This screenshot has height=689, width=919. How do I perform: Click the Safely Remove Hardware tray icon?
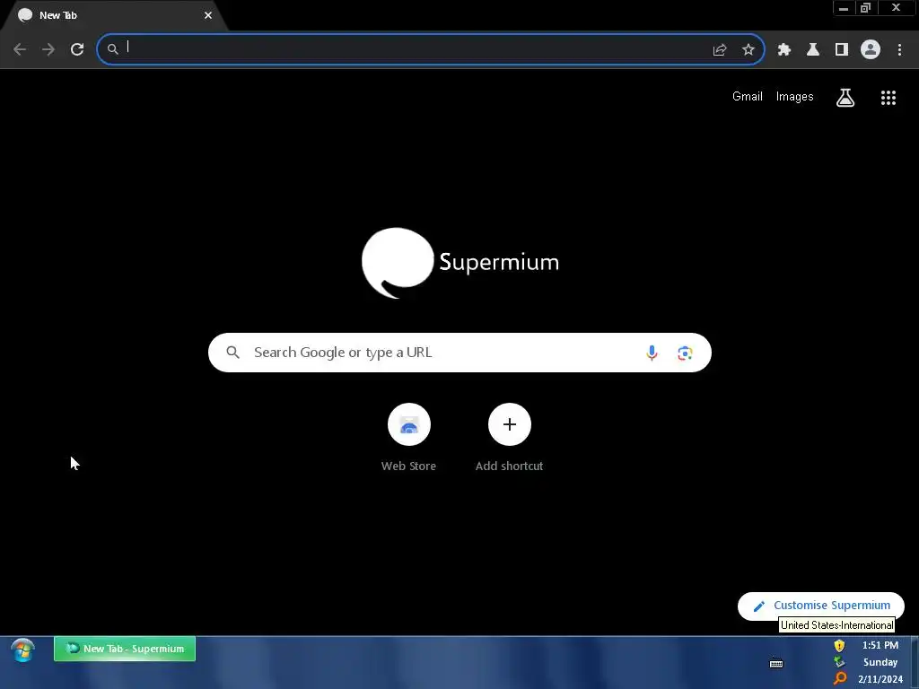(839, 662)
